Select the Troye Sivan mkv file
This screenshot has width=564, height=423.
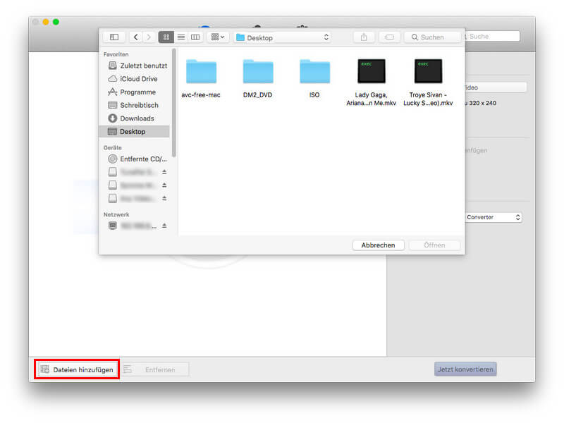pos(428,82)
